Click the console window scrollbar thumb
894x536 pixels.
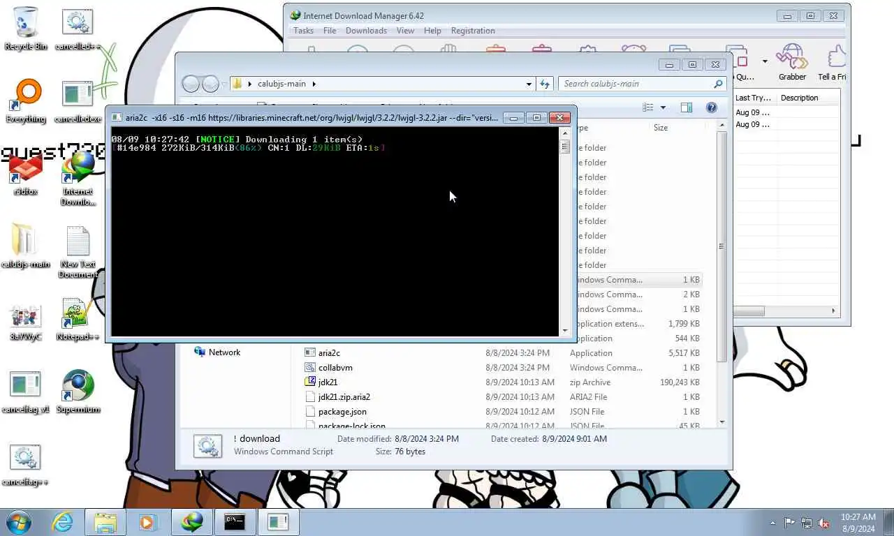click(x=564, y=147)
